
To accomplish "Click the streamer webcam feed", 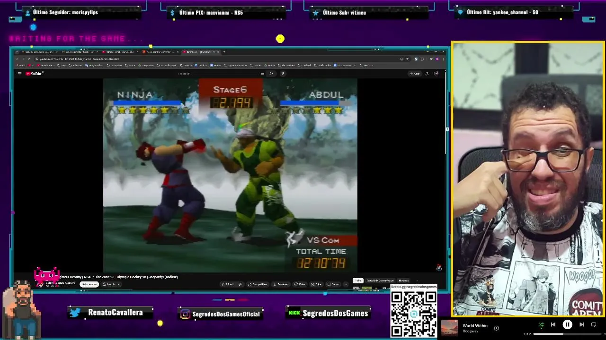I will pos(528,179).
